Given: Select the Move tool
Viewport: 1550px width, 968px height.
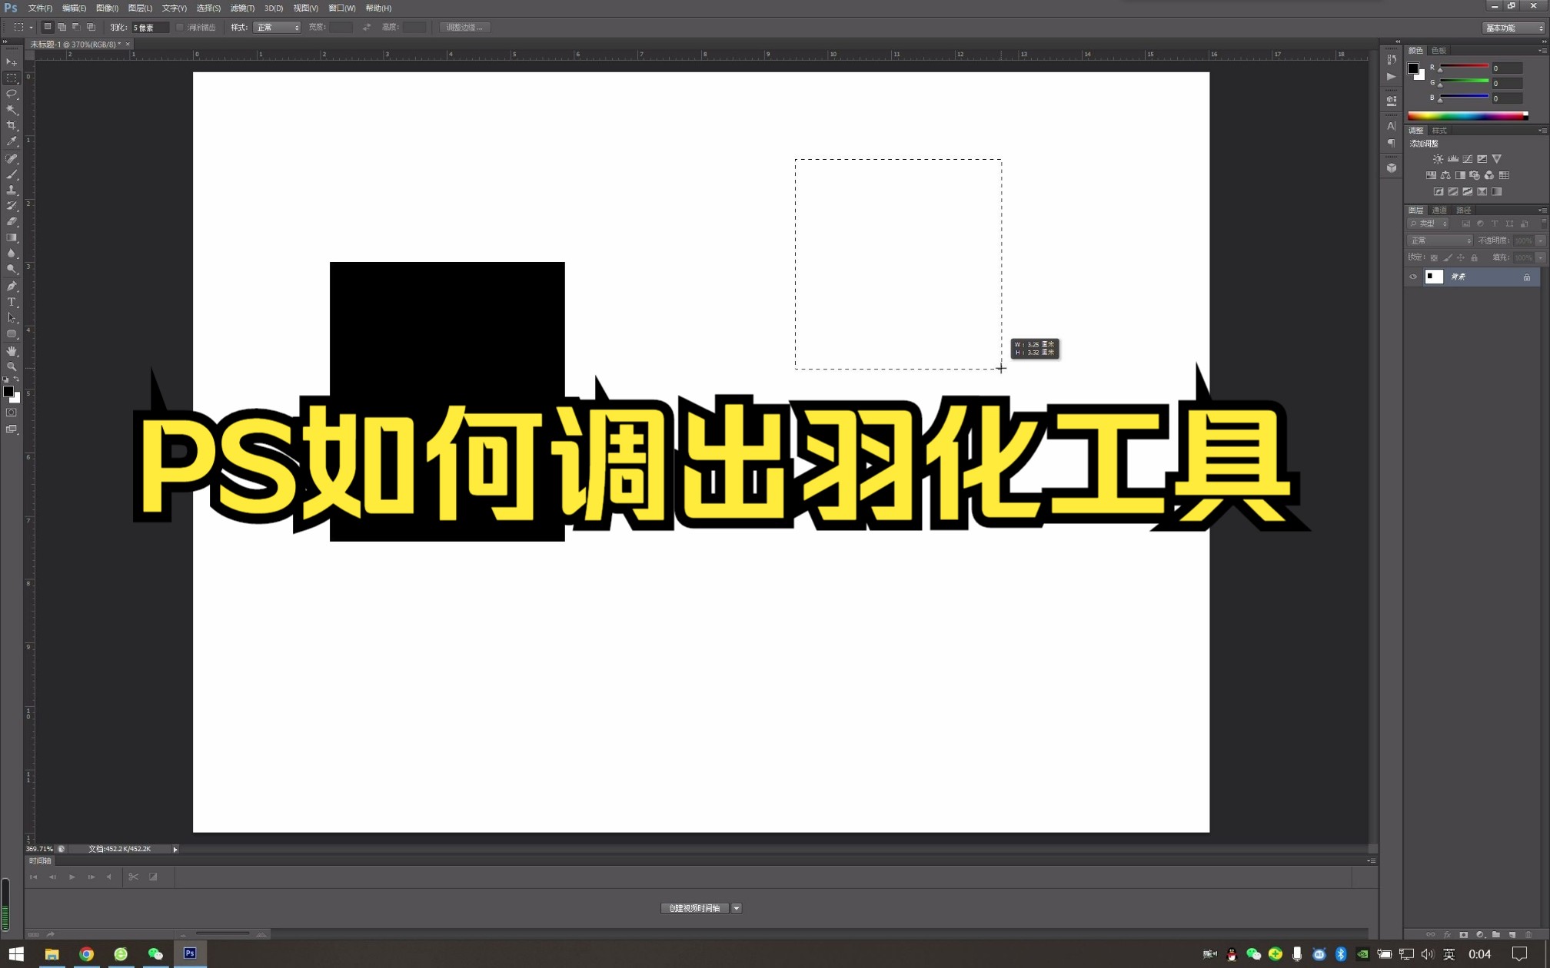Looking at the screenshot, I should point(11,61).
